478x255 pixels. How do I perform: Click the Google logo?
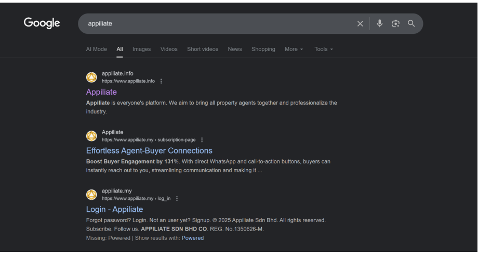[42, 23]
